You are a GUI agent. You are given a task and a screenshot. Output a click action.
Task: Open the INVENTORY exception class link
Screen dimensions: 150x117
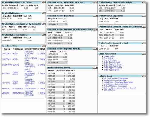point(7,65)
